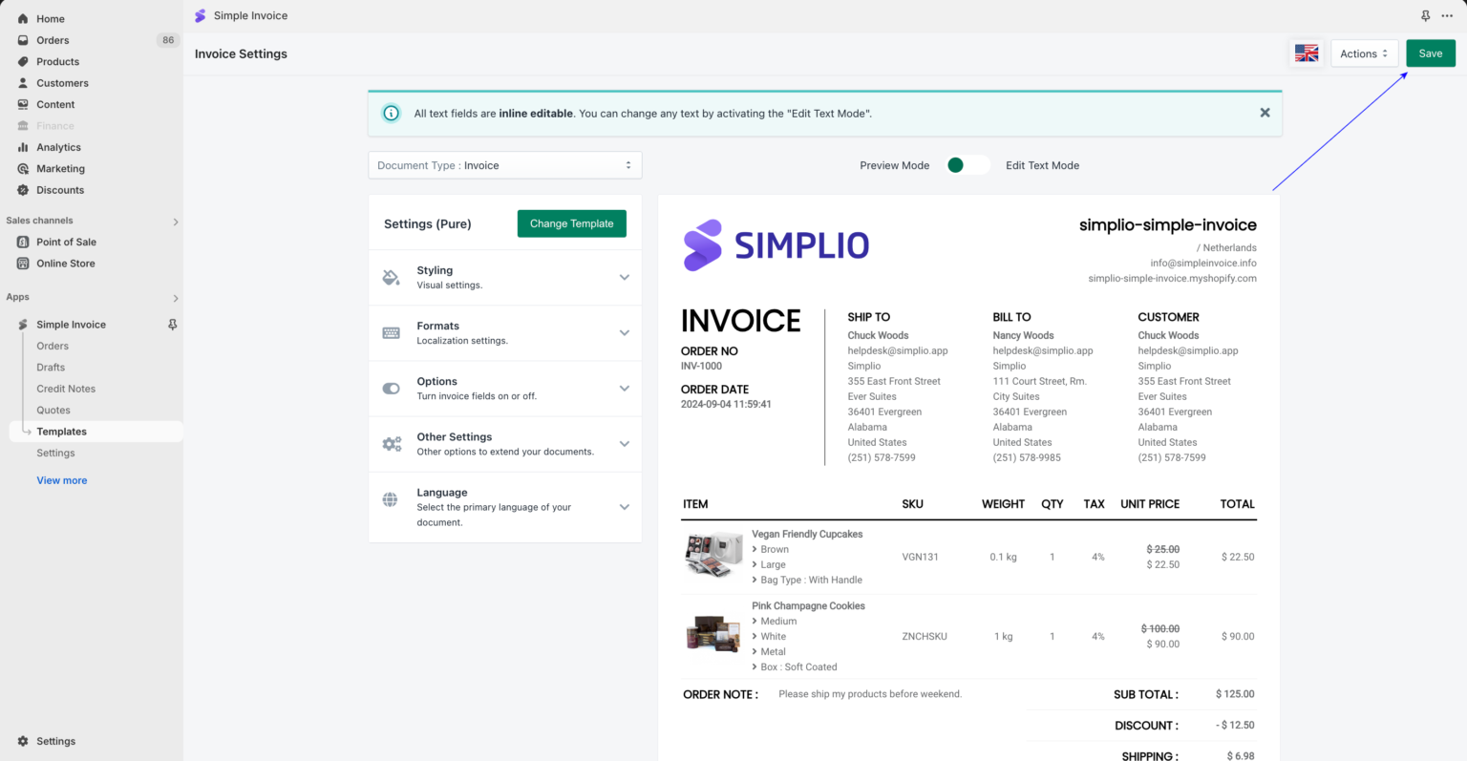The width and height of the screenshot is (1467, 761).
Task: Click the Language globe icon
Action: (391, 498)
